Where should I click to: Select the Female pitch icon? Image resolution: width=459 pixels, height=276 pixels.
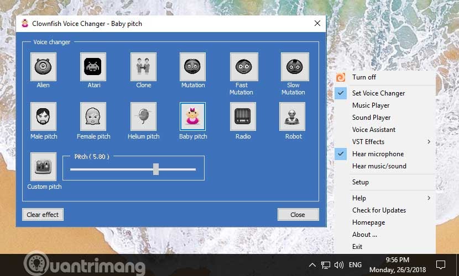click(93, 116)
